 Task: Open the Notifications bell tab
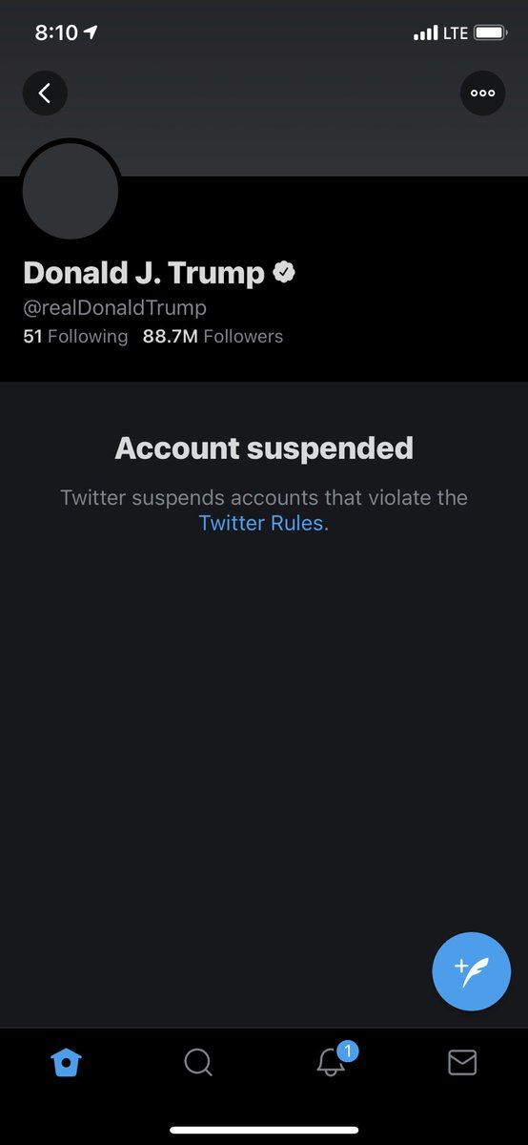pos(330,1062)
